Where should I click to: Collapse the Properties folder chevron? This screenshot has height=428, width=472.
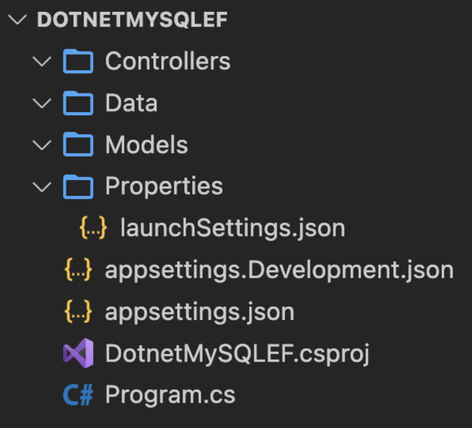pyautogui.click(x=43, y=187)
